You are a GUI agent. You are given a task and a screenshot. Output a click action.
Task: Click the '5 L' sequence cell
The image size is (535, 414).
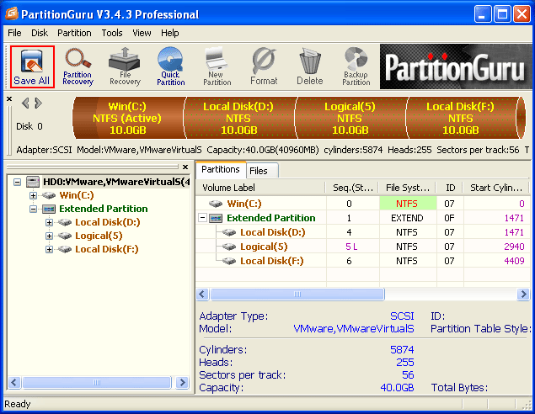[x=351, y=247]
